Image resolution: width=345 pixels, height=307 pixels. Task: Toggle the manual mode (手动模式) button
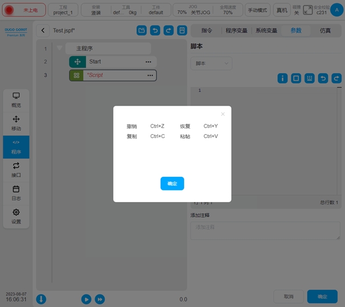(x=258, y=10)
